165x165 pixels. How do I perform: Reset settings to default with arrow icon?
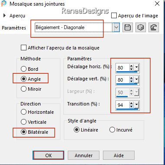click(154, 27)
